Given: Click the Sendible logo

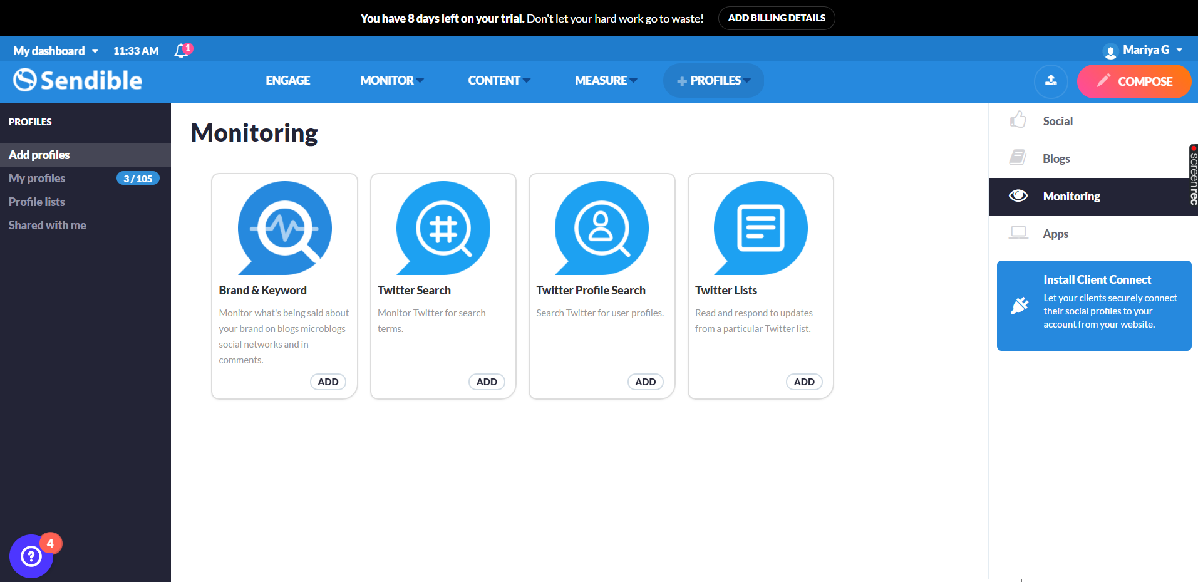Looking at the screenshot, I should click(x=78, y=80).
